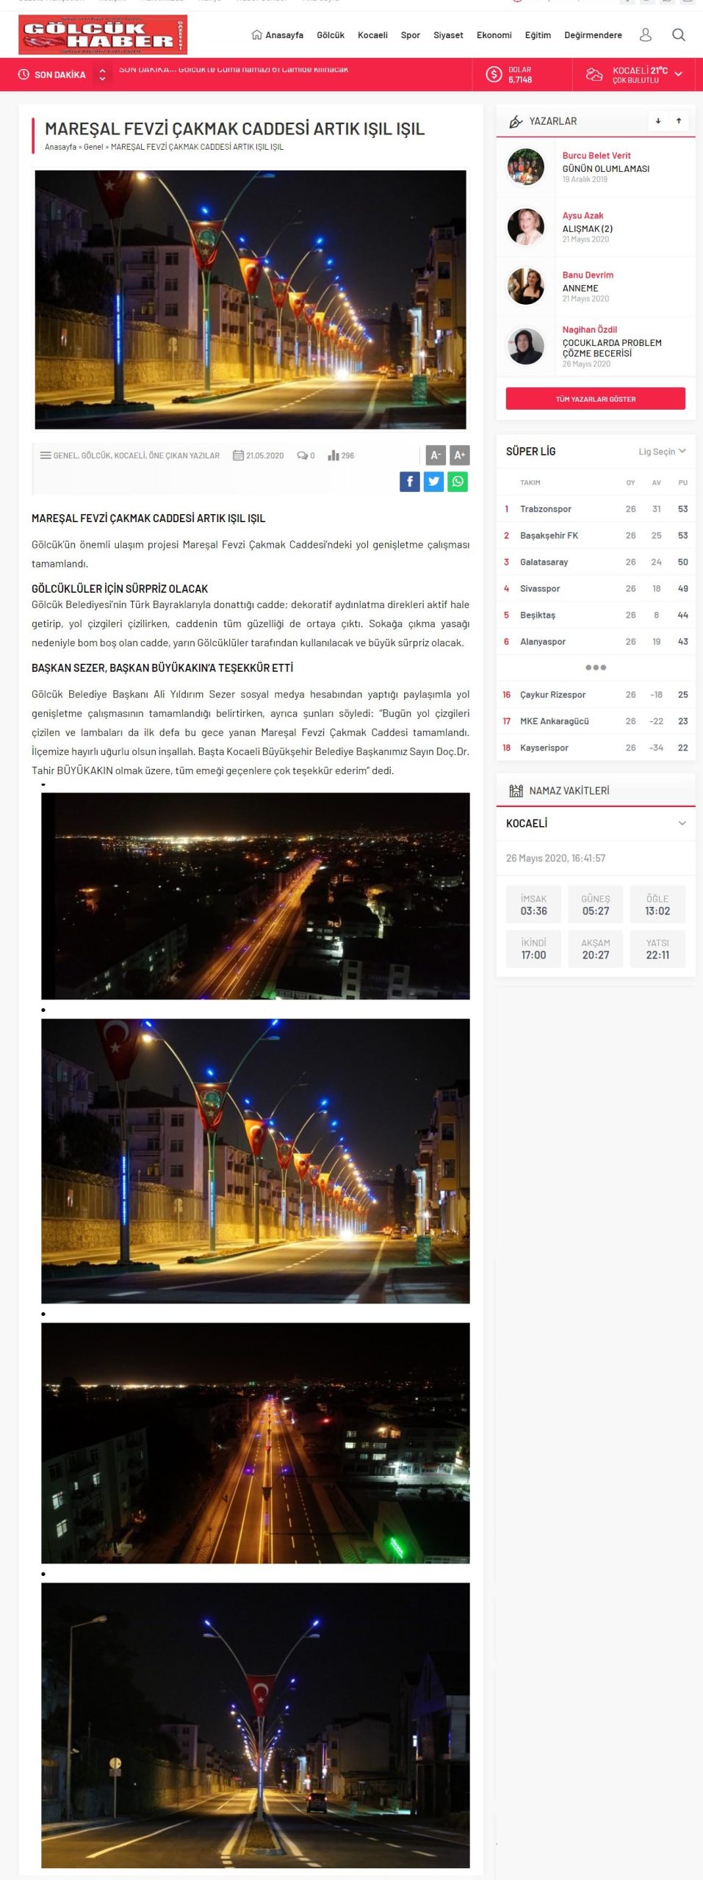Decrease font size with A- button
703x1880 pixels.
(x=435, y=455)
